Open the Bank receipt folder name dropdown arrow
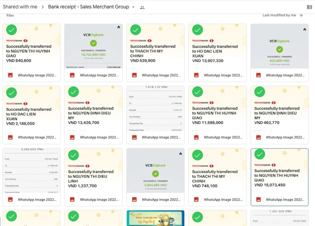The height and width of the screenshot is (226, 315). point(133,7)
